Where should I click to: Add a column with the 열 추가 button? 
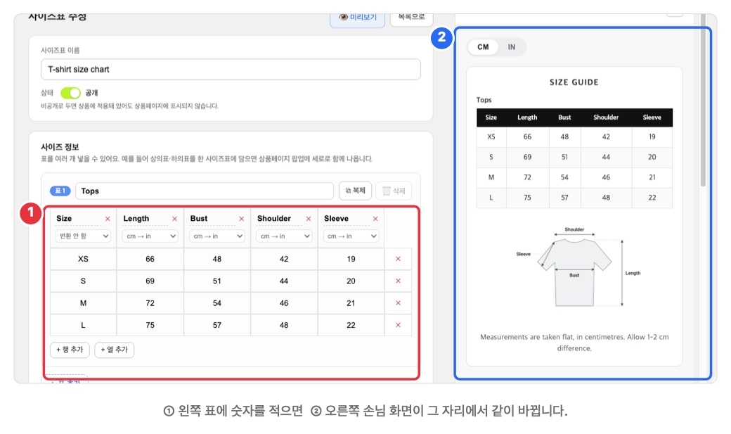click(114, 350)
